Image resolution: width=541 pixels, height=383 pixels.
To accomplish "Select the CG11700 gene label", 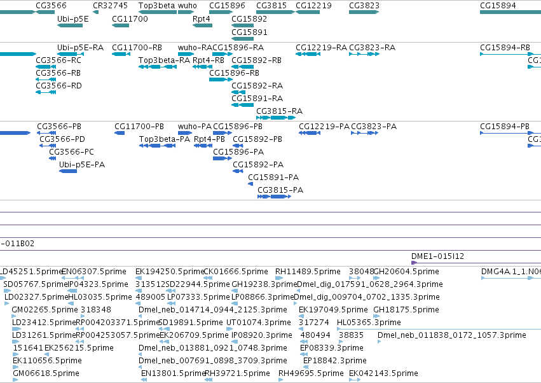I will pyautogui.click(x=130, y=19).
